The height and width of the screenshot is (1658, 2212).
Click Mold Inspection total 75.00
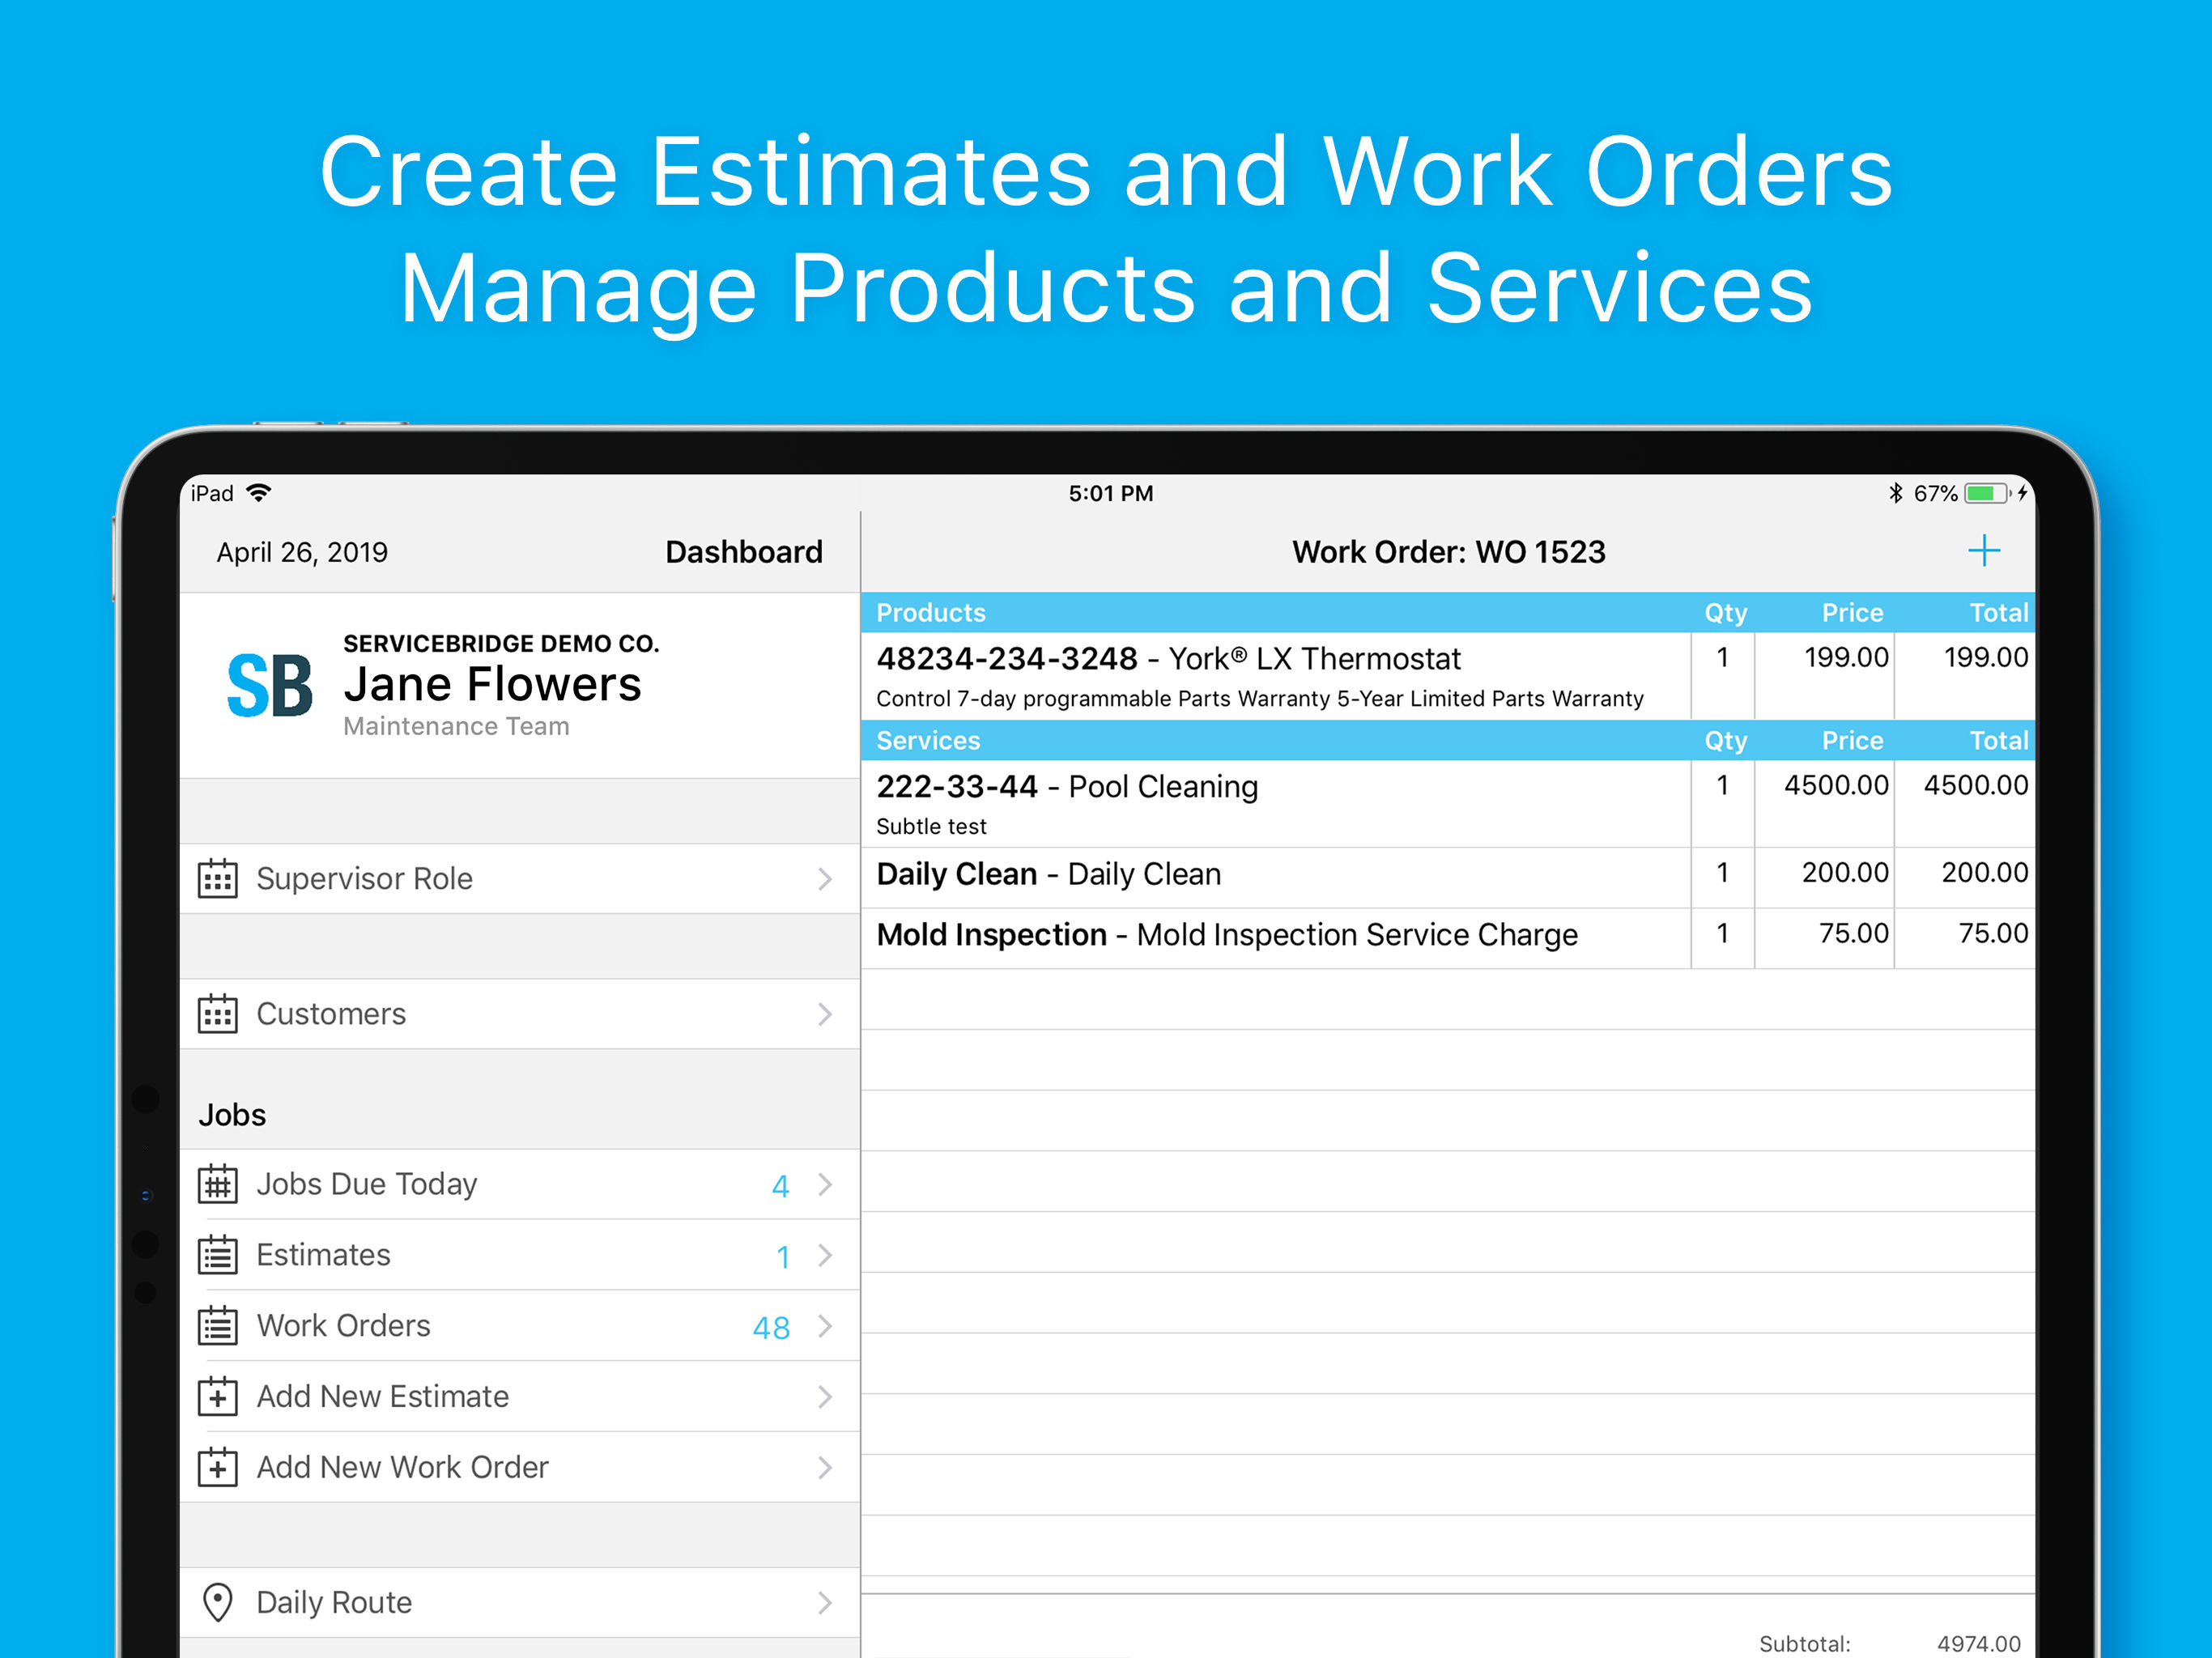[1993, 934]
